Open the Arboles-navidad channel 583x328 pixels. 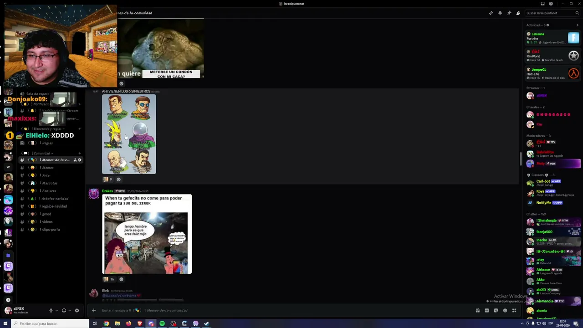tap(51, 199)
